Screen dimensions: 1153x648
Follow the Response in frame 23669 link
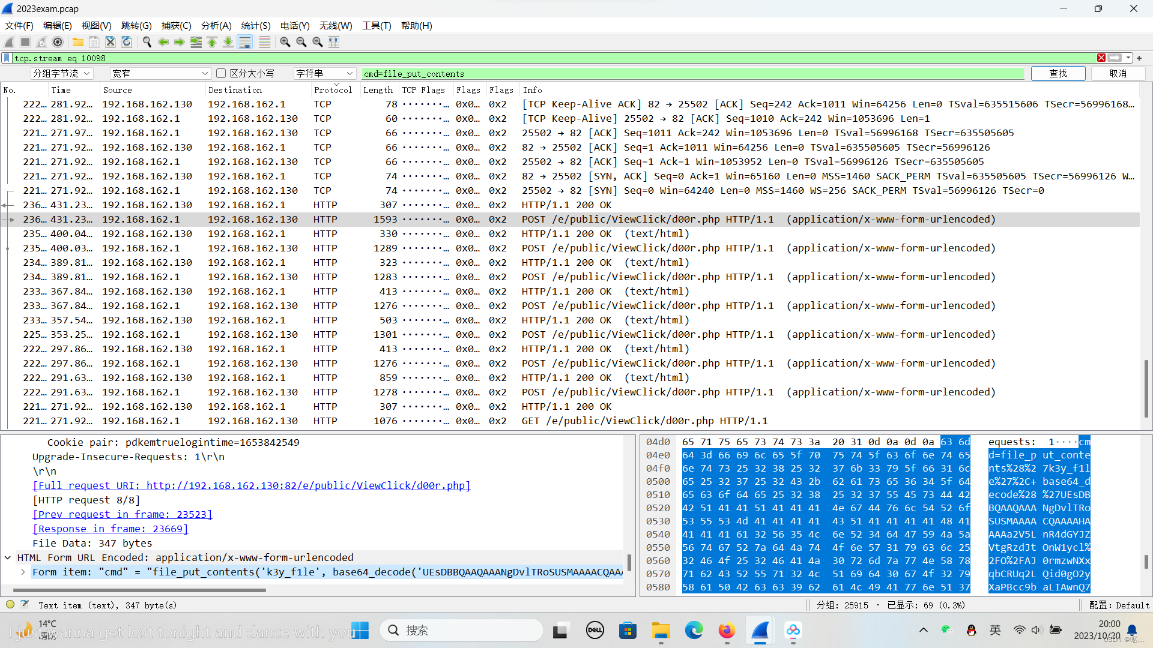tap(110, 529)
